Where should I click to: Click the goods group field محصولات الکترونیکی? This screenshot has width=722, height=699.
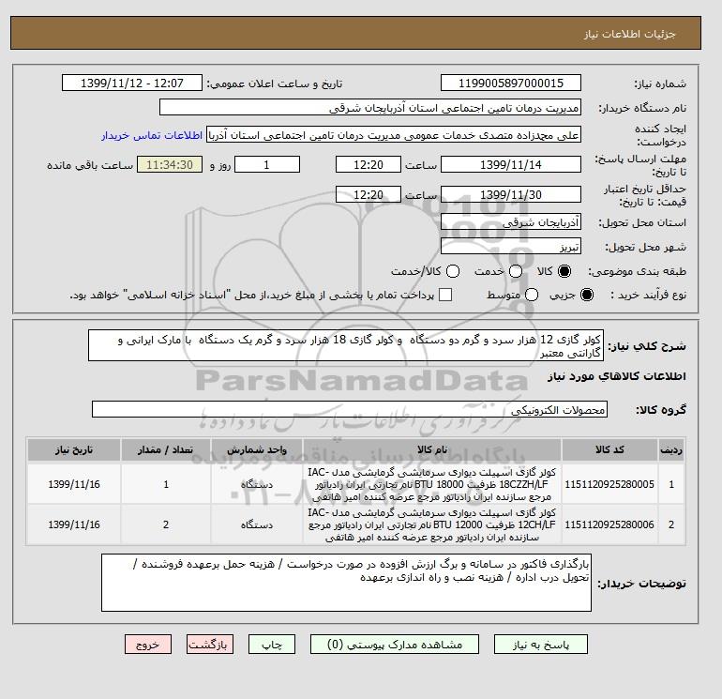click(350, 409)
